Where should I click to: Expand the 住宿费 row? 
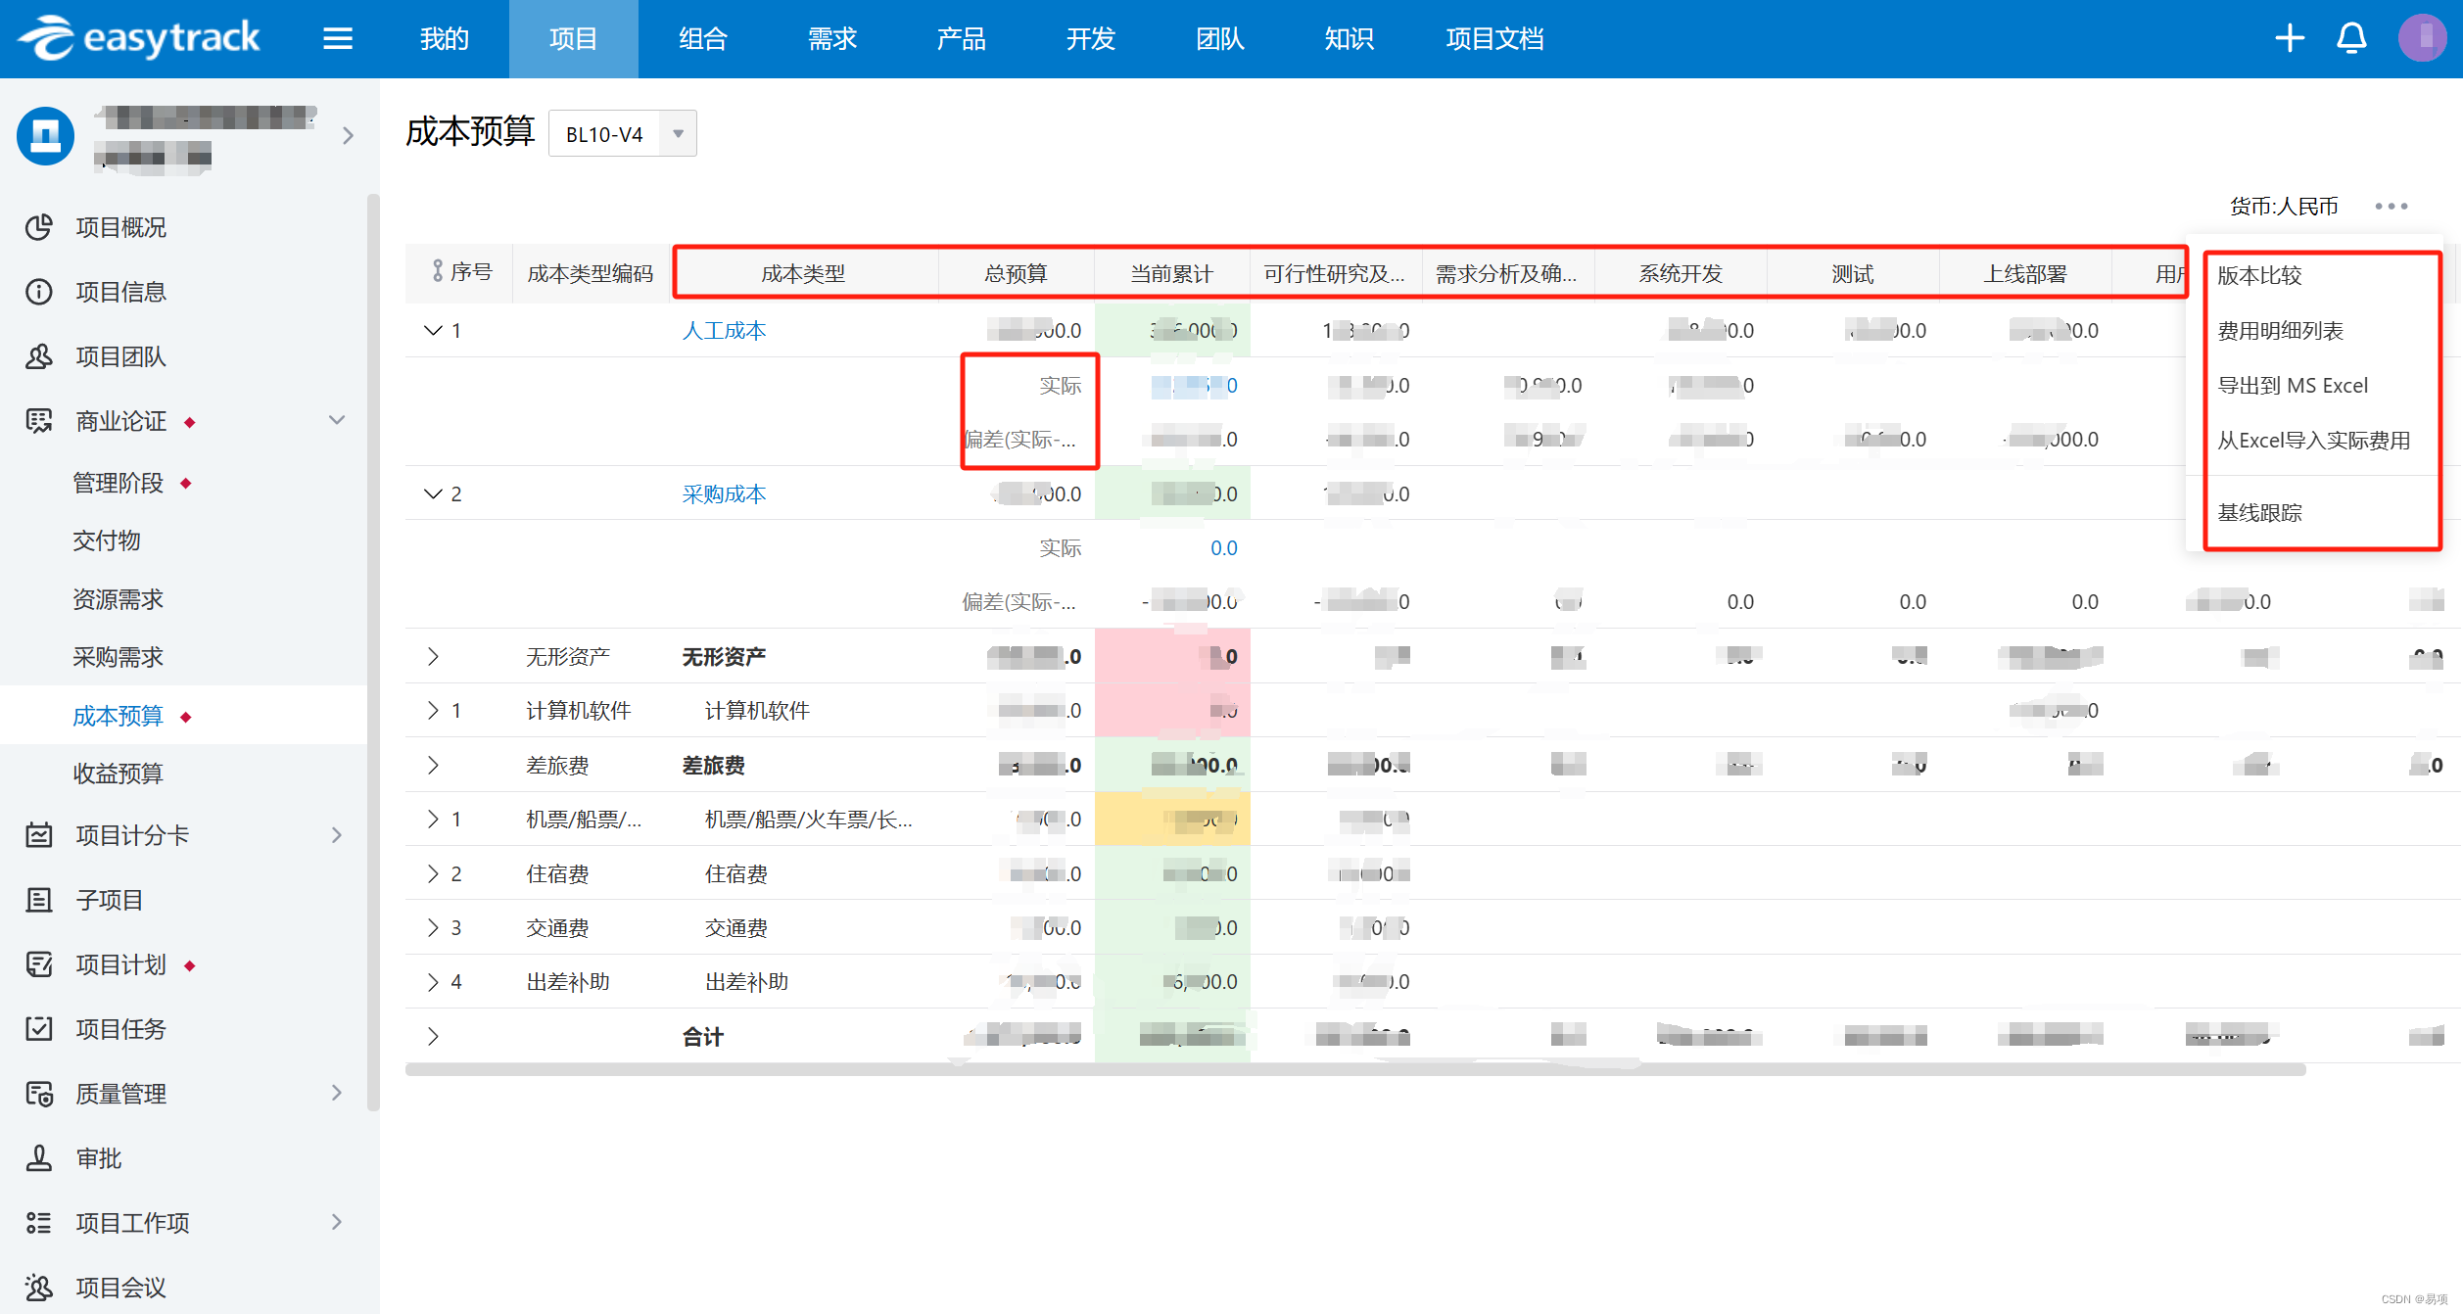(433, 873)
